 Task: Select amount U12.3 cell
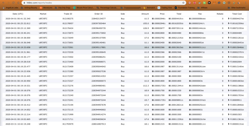(x=146, y=86)
